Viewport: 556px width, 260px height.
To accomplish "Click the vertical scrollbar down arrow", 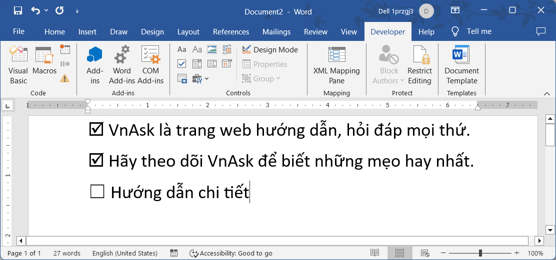I will 550,230.
